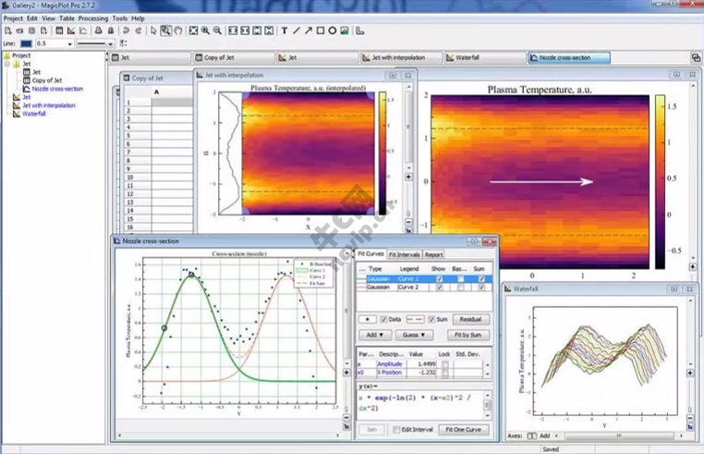Image resolution: width=704 pixels, height=454 pixels.
Task: Uncheck Show for Curve 2
Action: tap(440, 288)
